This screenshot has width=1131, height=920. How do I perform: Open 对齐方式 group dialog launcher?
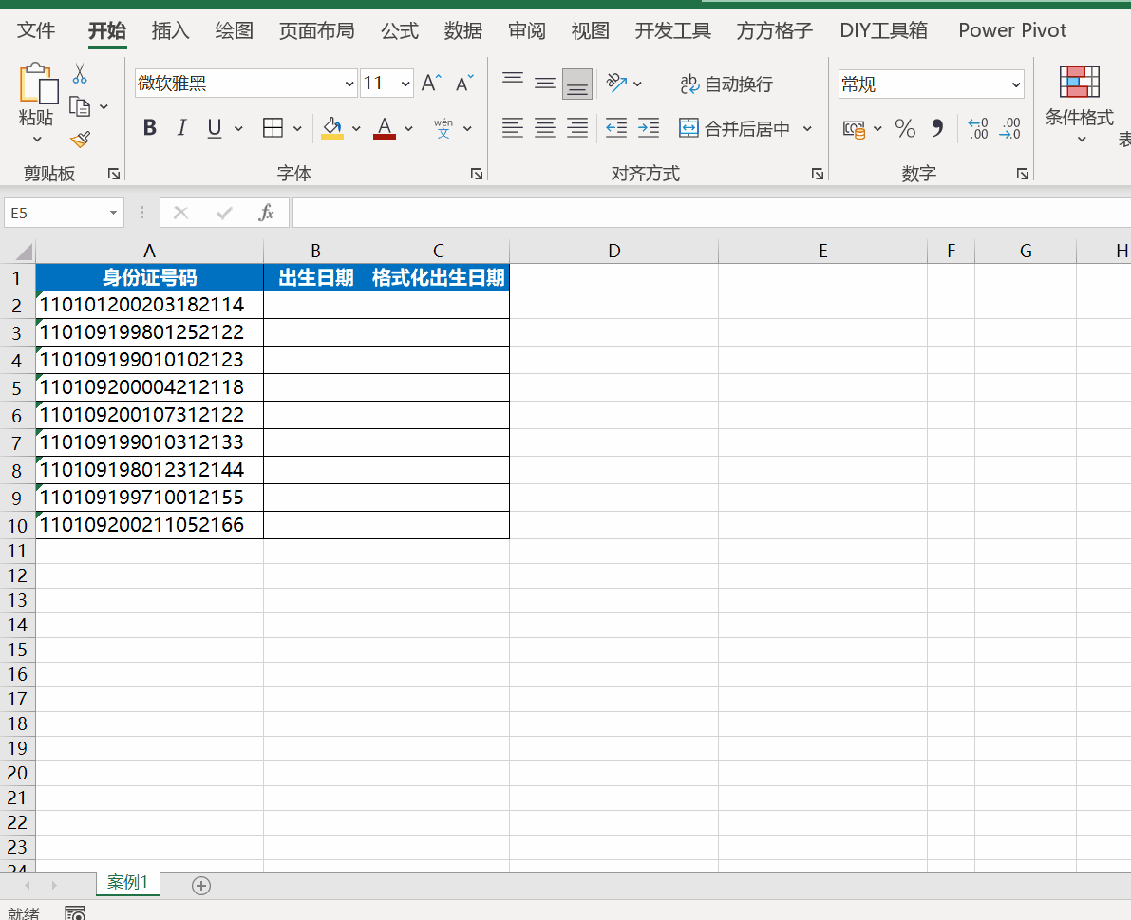click(x=818, y=173)
